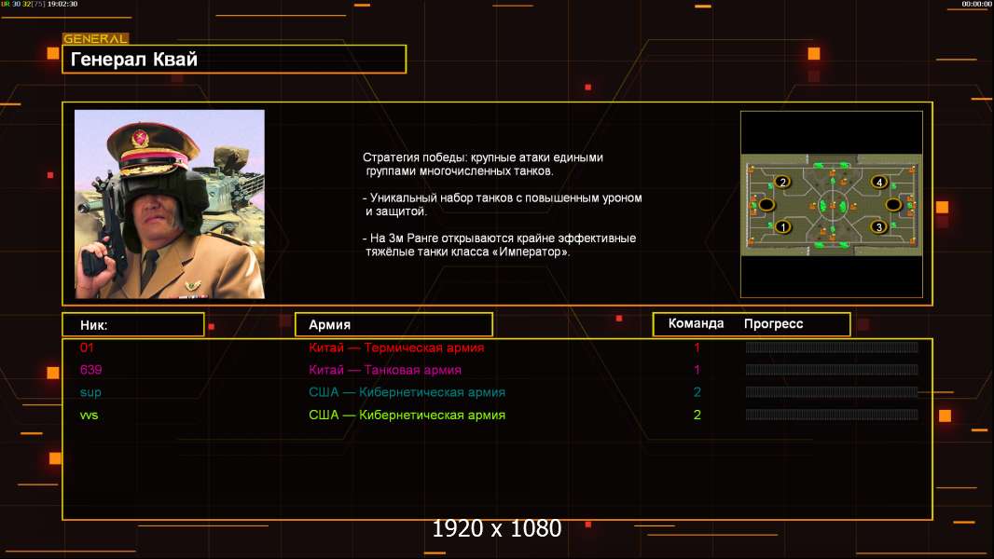Click 'Китай — Танковая армия' entry
The width and height of the screenshot is (994, 559).
pyautogui.click(x=385, y=370)
